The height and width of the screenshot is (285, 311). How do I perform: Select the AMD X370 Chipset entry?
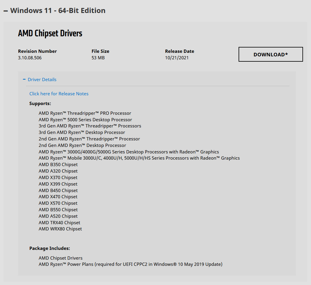pos(58,178)
